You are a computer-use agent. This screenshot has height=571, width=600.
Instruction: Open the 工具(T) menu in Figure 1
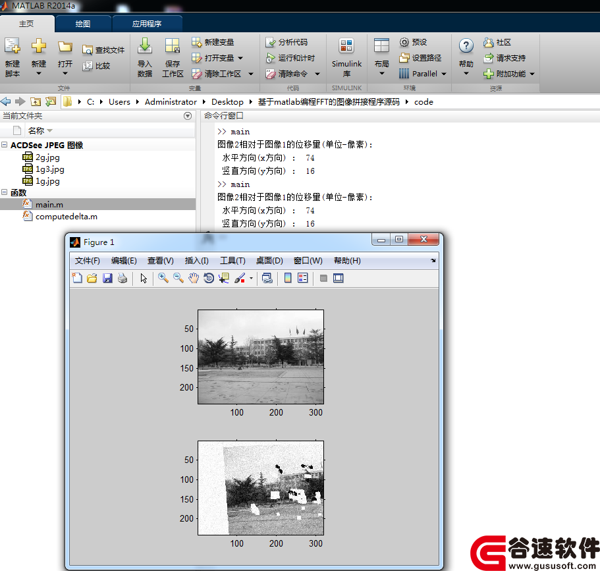(x=232, y=261)
